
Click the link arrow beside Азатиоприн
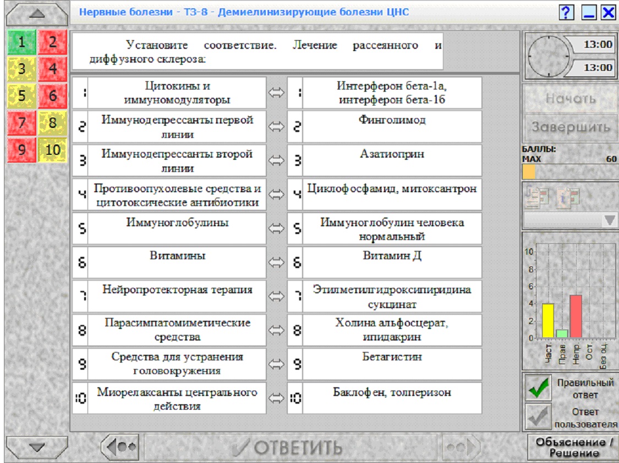276,161
